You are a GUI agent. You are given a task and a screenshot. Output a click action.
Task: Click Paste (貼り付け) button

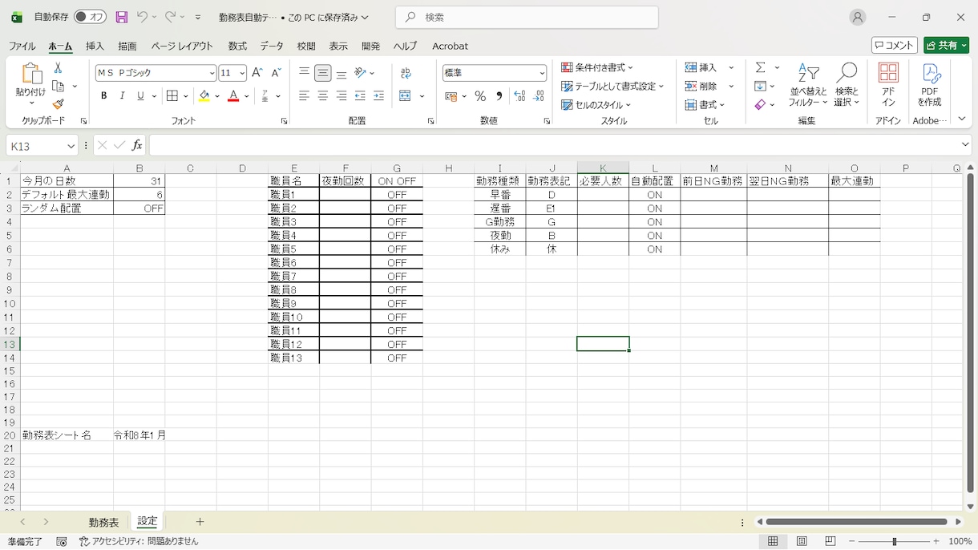[31, 85]
